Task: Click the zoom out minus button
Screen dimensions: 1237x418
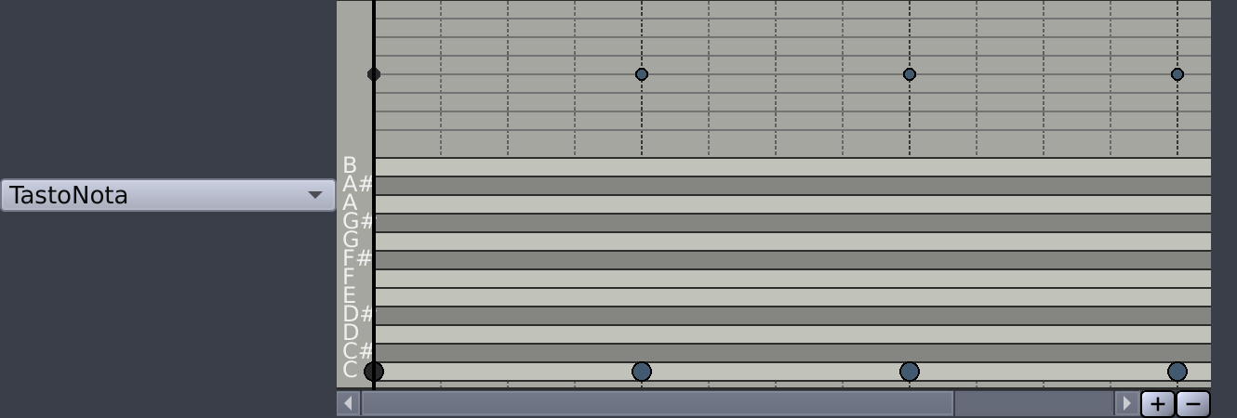Action: point(1193,404)
